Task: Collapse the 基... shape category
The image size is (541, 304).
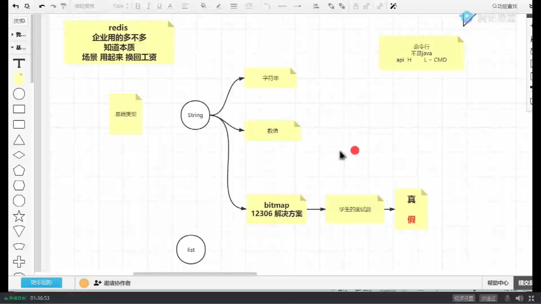Action: pos(19,48)
